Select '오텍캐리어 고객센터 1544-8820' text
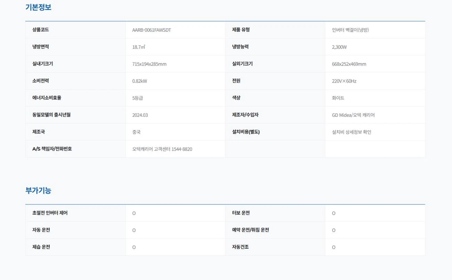Image resolution: width=452 pixels, height=280 pixels. click(x=162, y=149)
